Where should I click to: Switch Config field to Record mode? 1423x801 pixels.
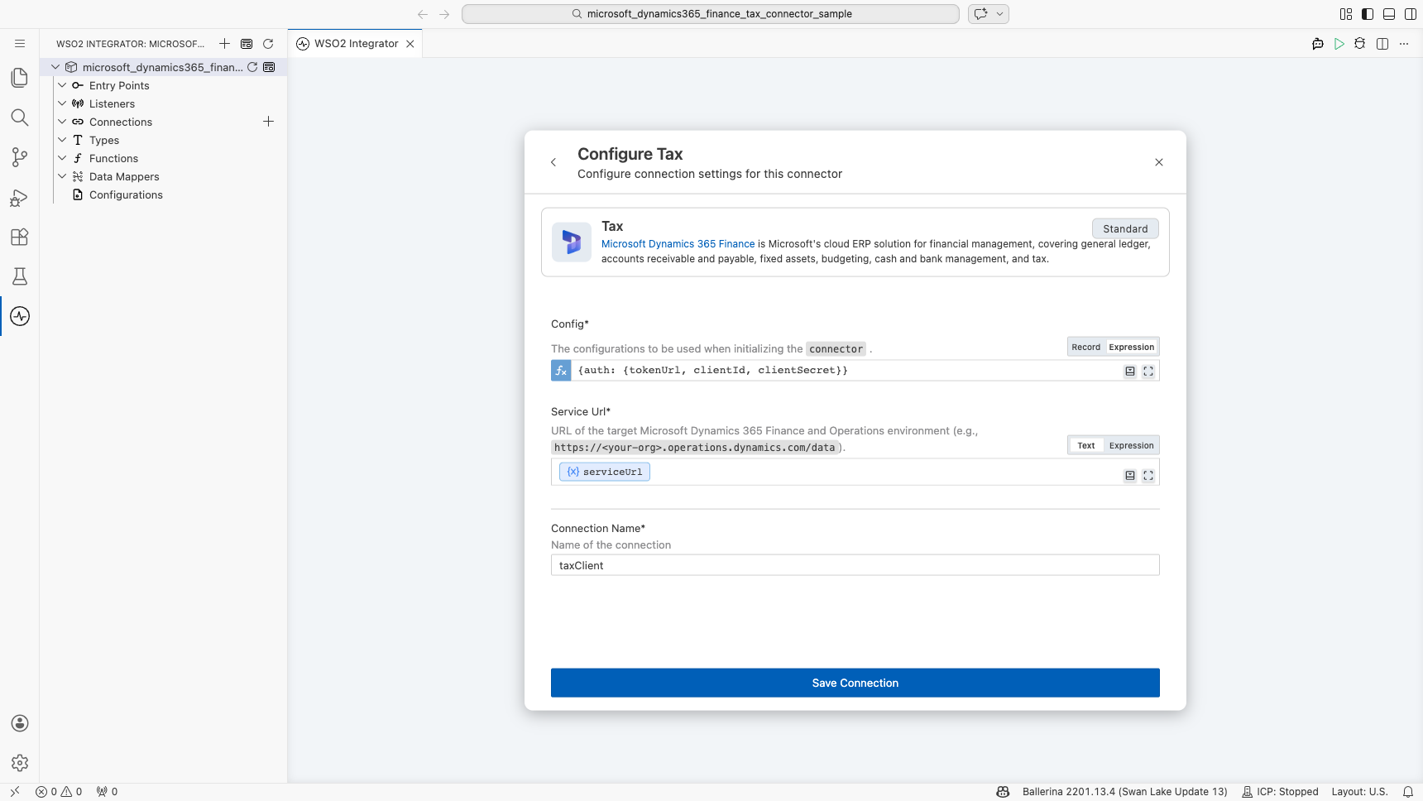[x=1085, y=348]
